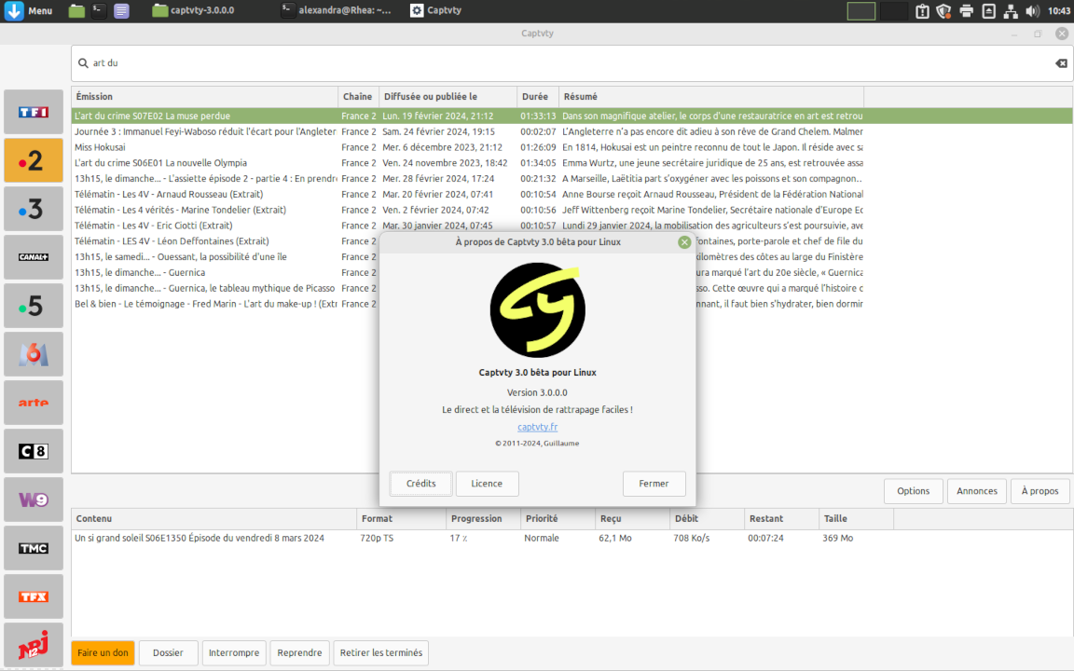Sort by the Émission column header
Image resolution: width=1074 pixels, height=671 pixels.
point(205,97)
